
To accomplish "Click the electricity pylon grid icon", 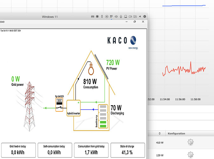I will click(29, 107).
